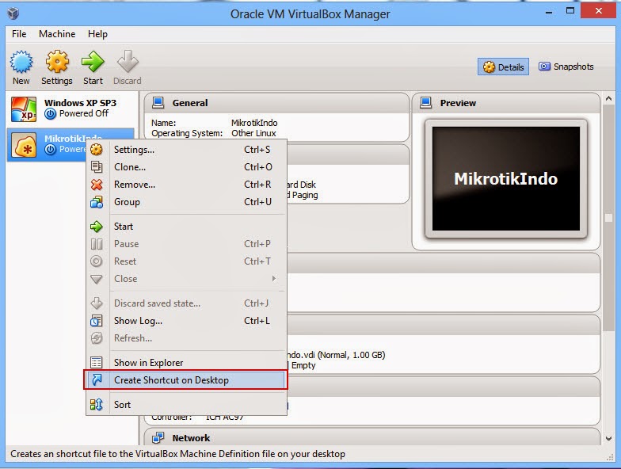Click the vertical scrollbar thumb in details
This screenshot has width=621, height=469.
(608, 218)
